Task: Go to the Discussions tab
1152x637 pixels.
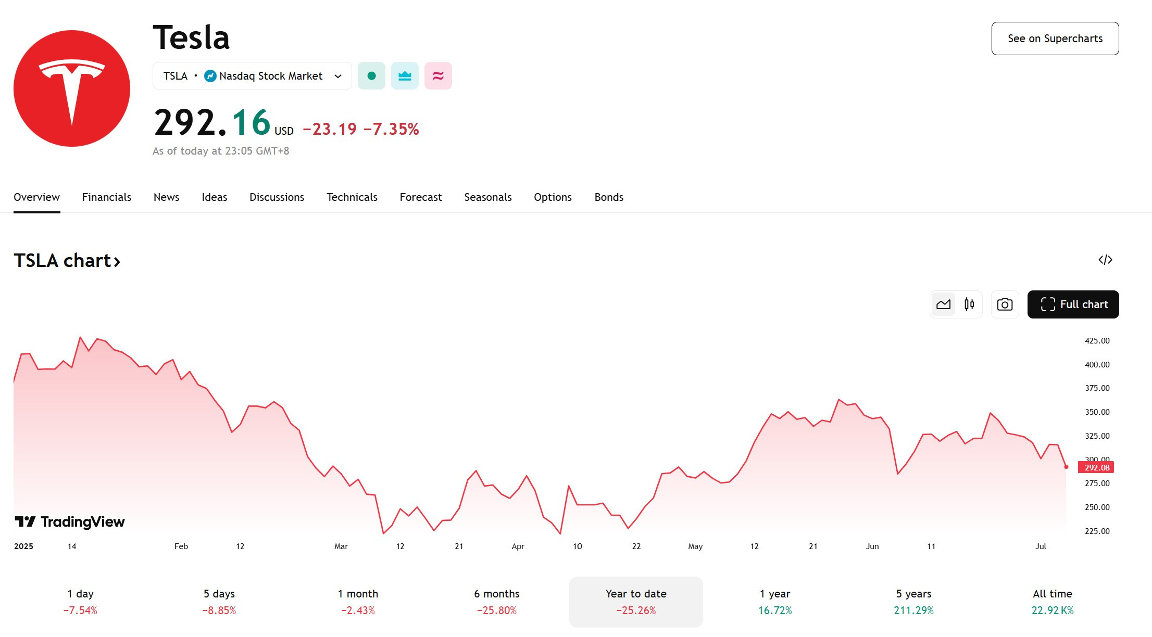Action: point(277,197)
